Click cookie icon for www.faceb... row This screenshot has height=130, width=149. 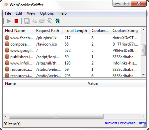7,38
